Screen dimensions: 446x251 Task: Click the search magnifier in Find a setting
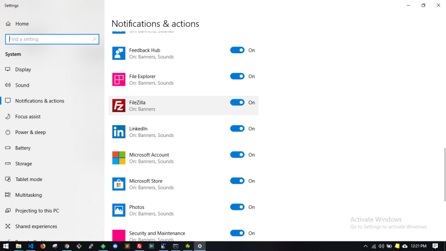click(x=94, y=39)
